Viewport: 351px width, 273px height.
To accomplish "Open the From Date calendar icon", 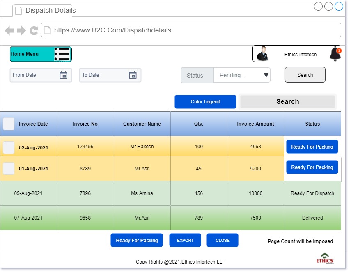I will (63, 75).
